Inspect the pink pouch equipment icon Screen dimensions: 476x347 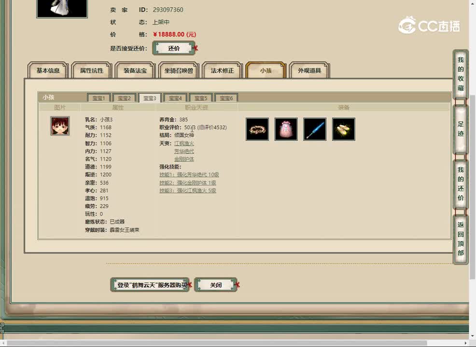[286, 129]
